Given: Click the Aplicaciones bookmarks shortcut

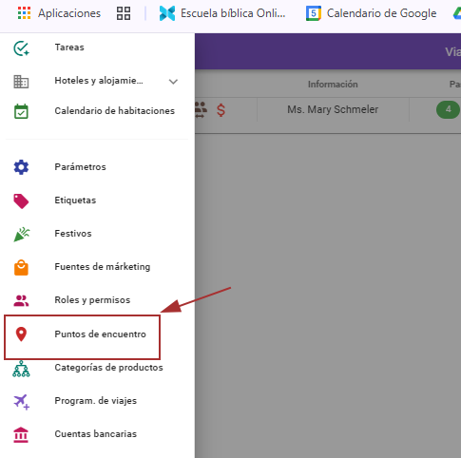Looking at the screenshot, I should pyautogui.click(x=59, y=13).
